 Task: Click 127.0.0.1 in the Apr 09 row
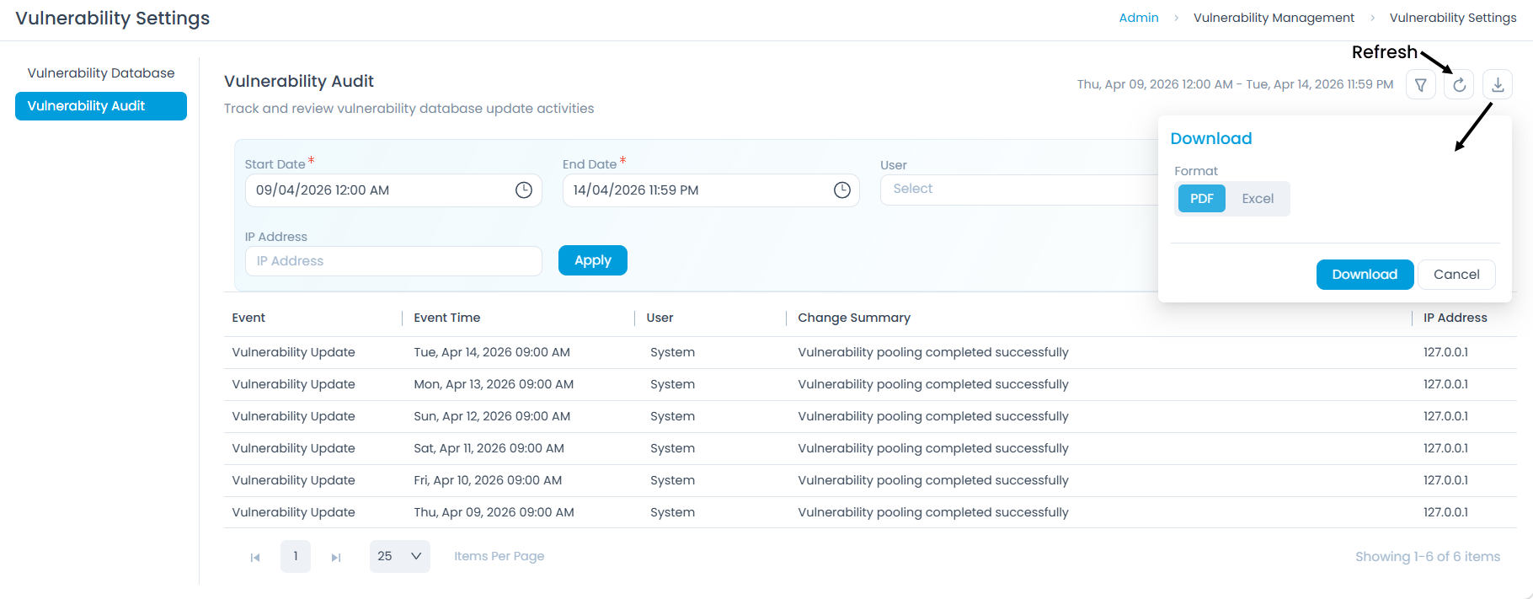tap(1445, 512)
